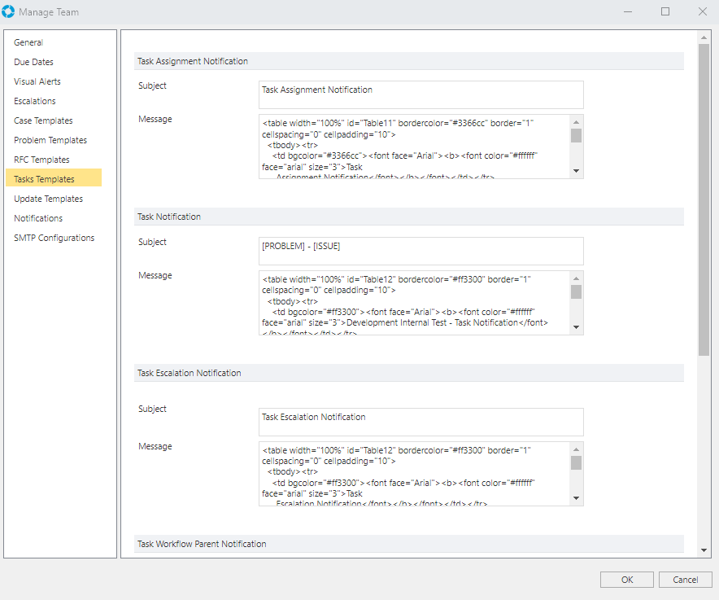Focus the Task Notification subject field
Image resolution: width=719 pixels, height=600 pixels.
421,251
